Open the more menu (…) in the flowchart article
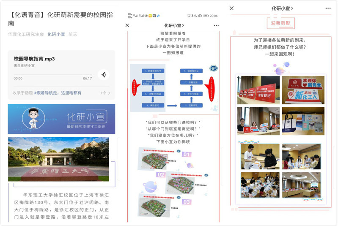338x226 pixels. tap(216, 25)
